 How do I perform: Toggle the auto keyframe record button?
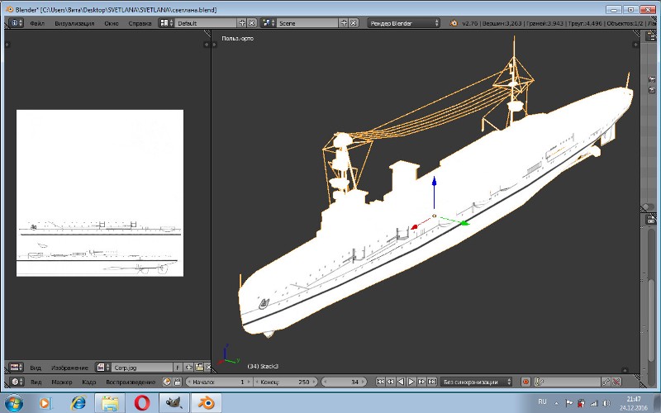(x=525, y=382)
